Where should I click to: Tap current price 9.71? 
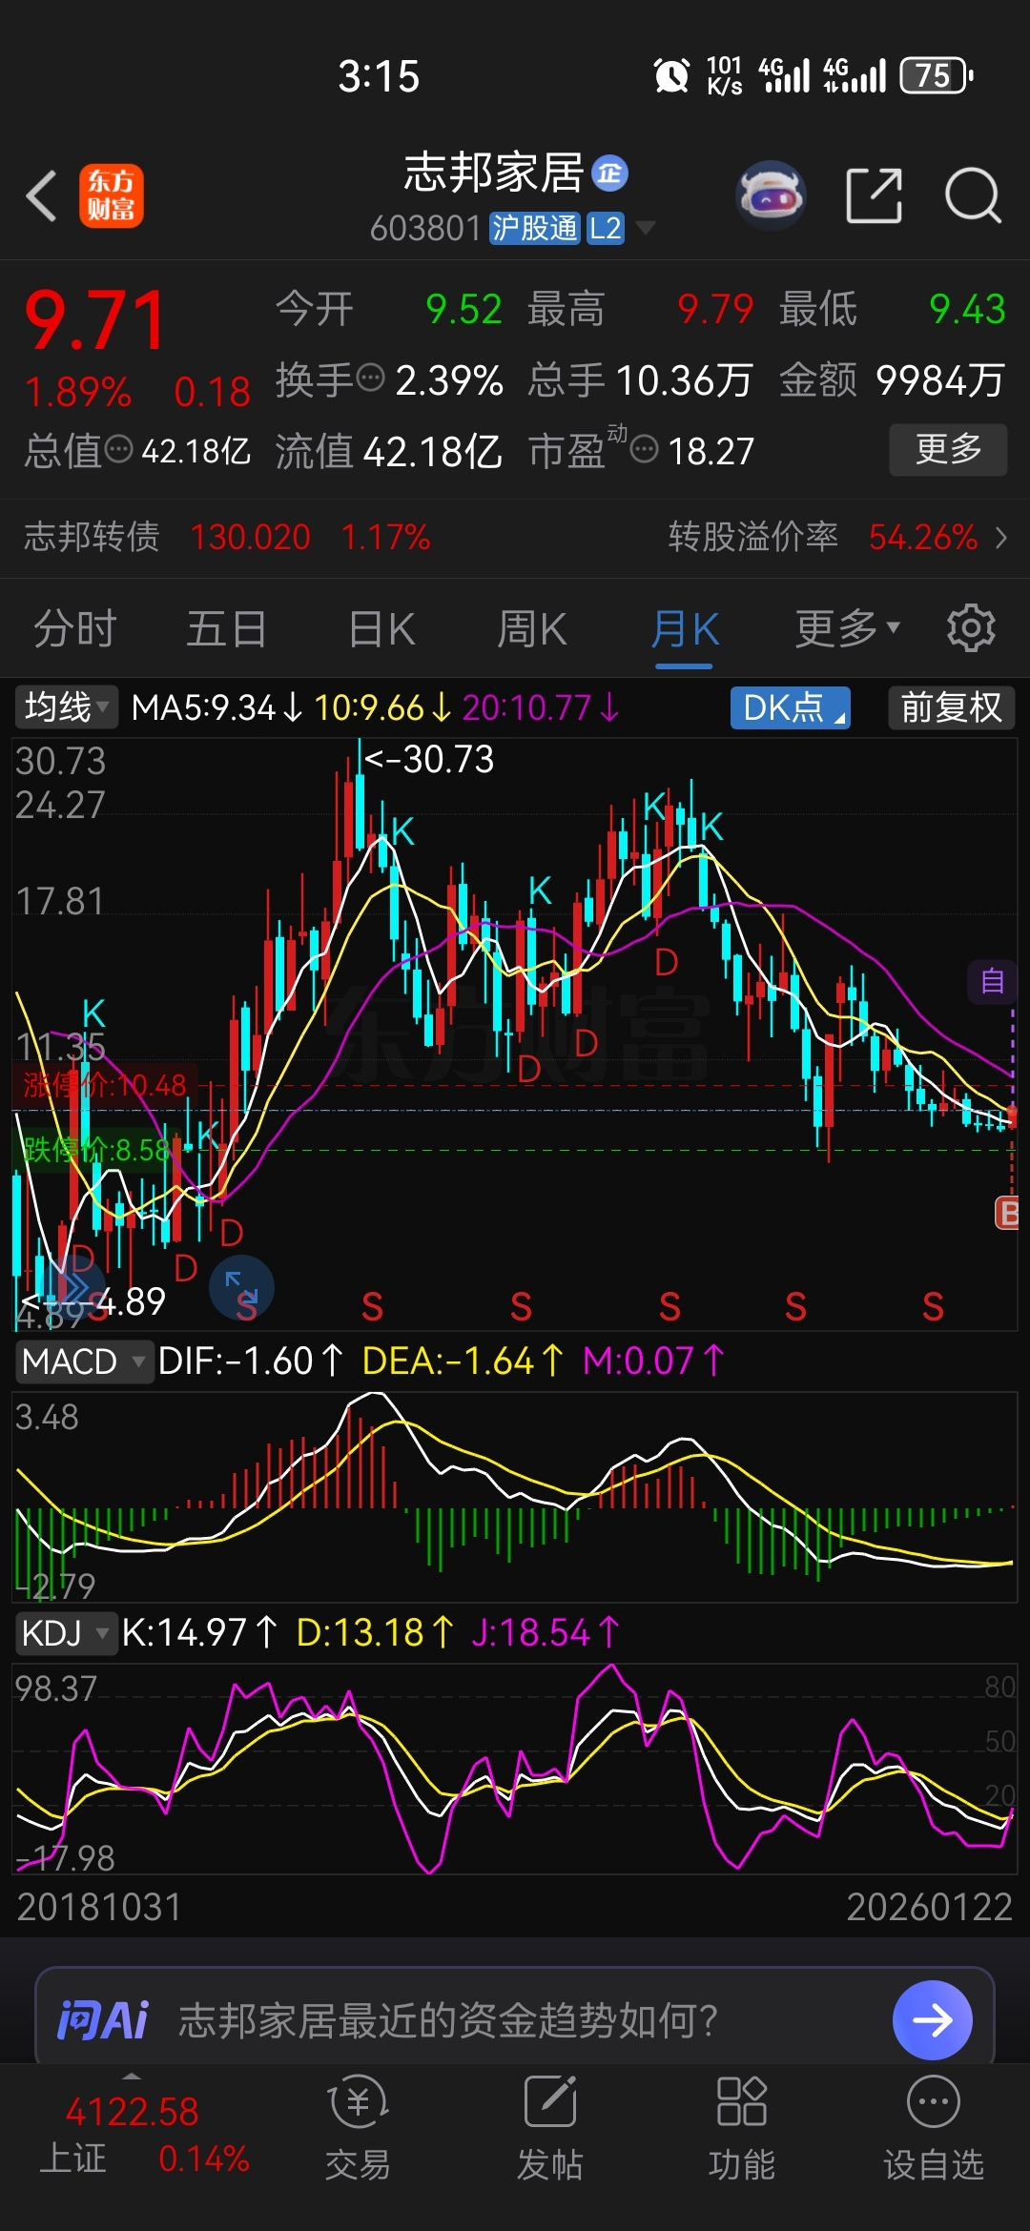[95, 321]
